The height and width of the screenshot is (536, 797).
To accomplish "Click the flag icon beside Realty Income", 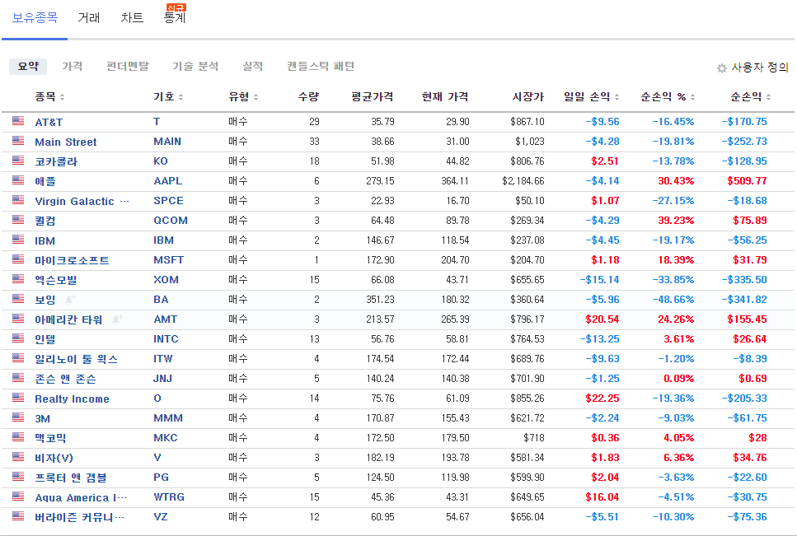I will (x=18, y=398).
